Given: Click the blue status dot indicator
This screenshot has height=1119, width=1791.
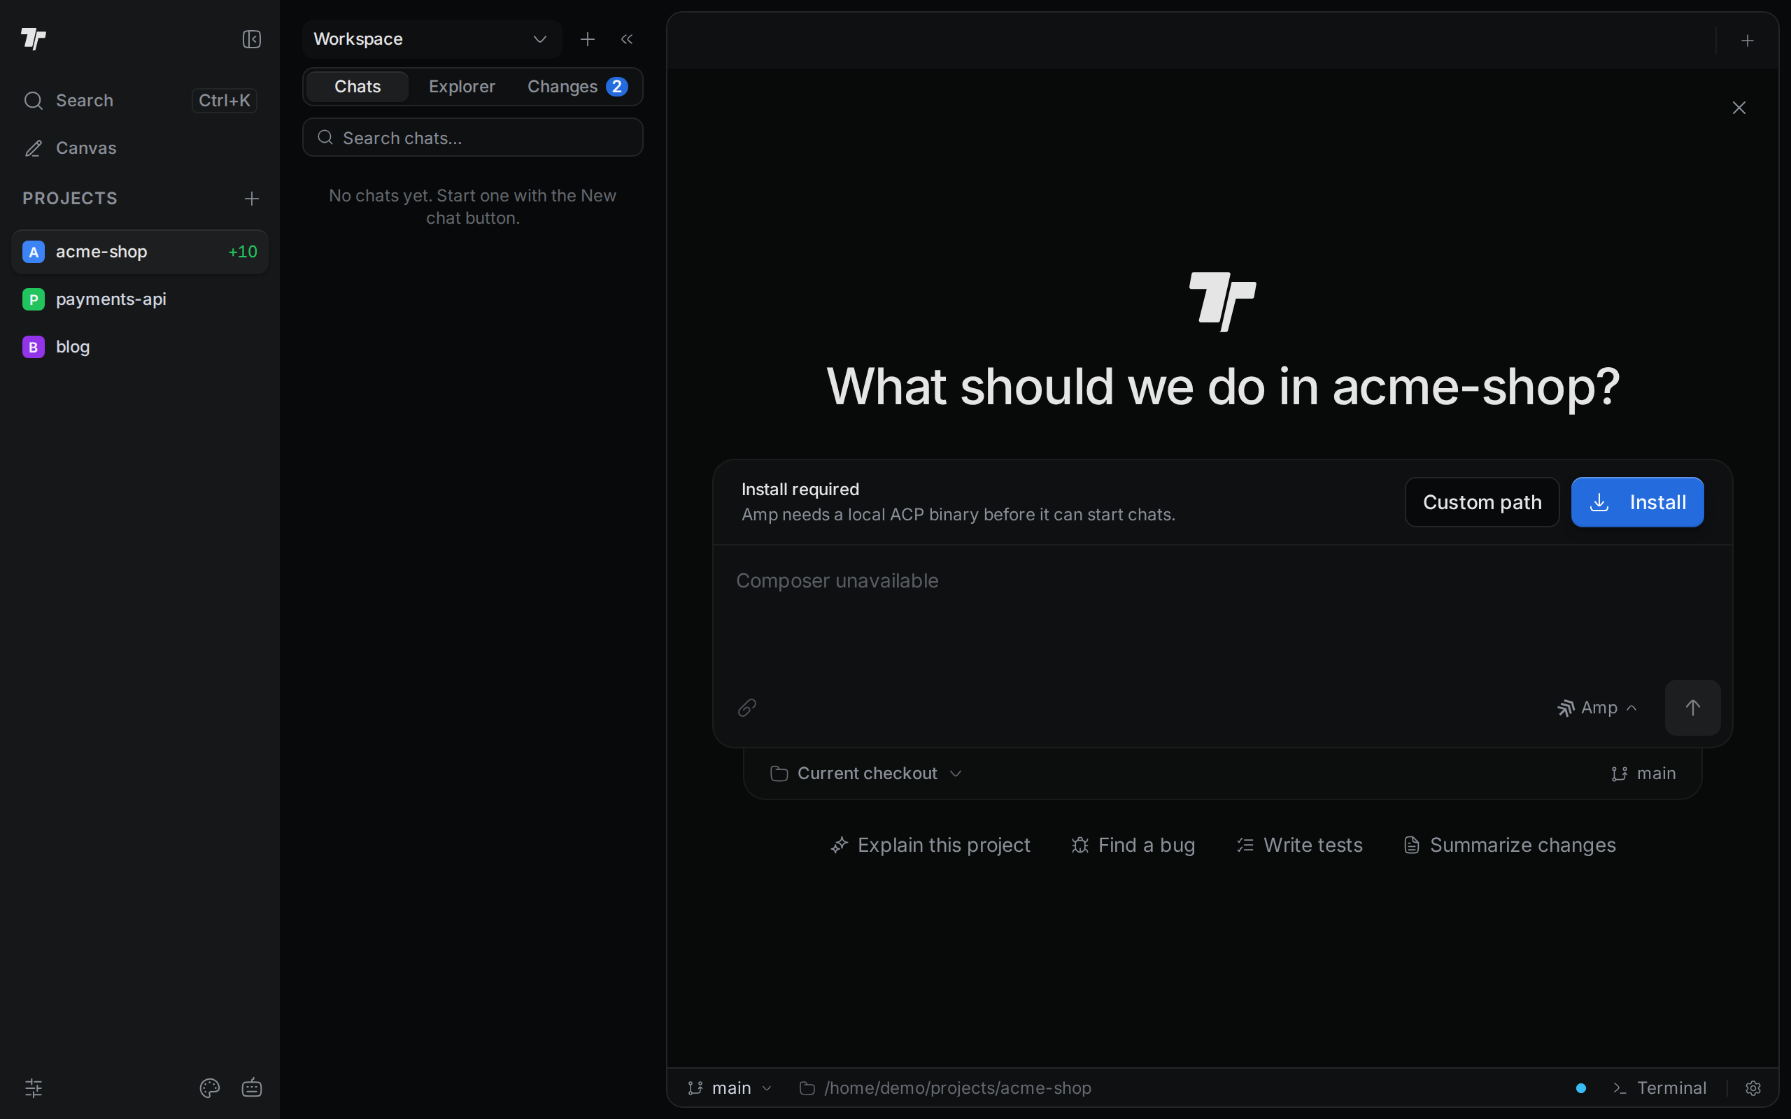Looking at the screenshot, I should 1581,1088.
